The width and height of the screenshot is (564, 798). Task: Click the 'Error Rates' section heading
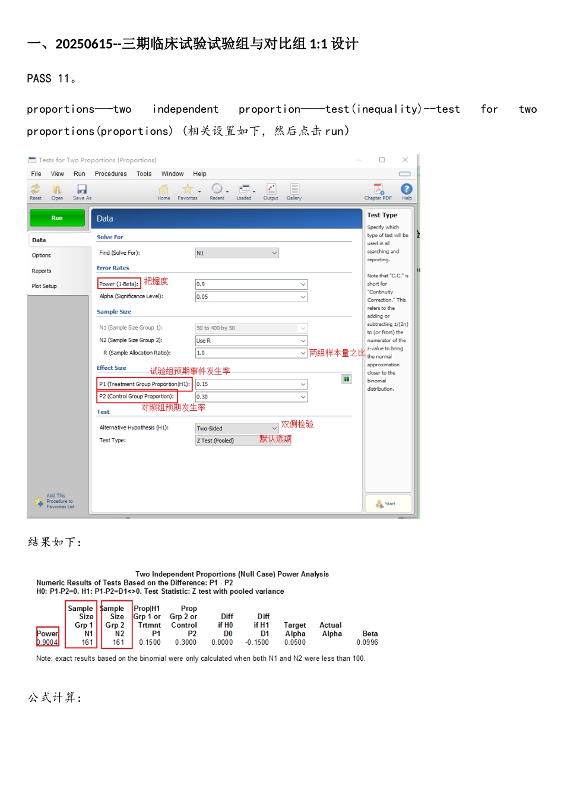pyautogui.click(x=113, y=268)
